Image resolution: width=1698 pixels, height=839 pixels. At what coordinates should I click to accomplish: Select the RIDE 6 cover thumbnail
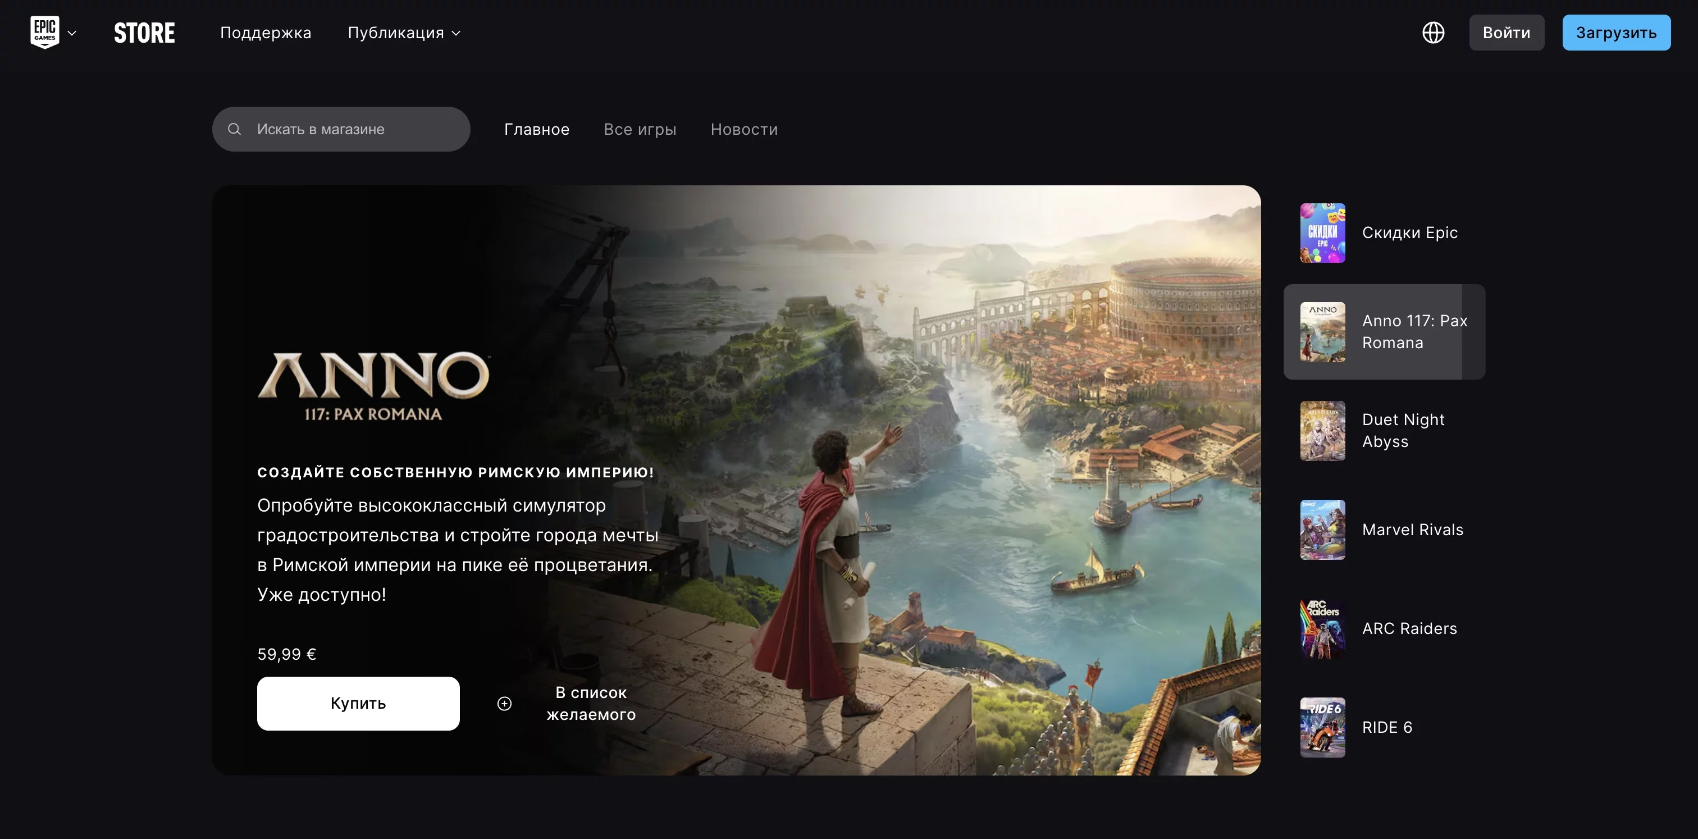tap(1322, 728)
